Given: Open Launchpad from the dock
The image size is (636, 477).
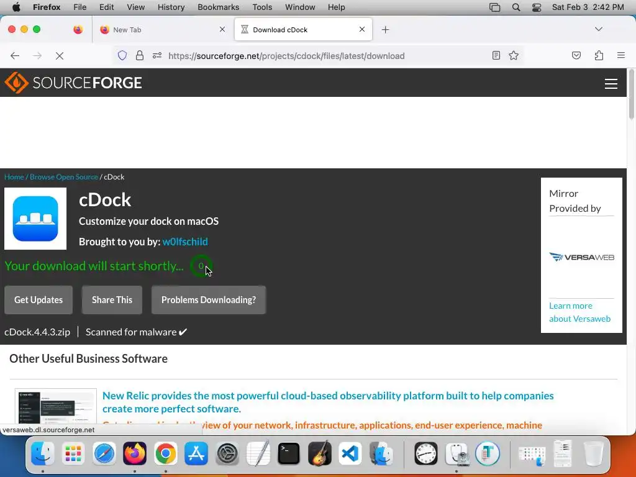Looking at the screenshot, I should tap(73, 453).
